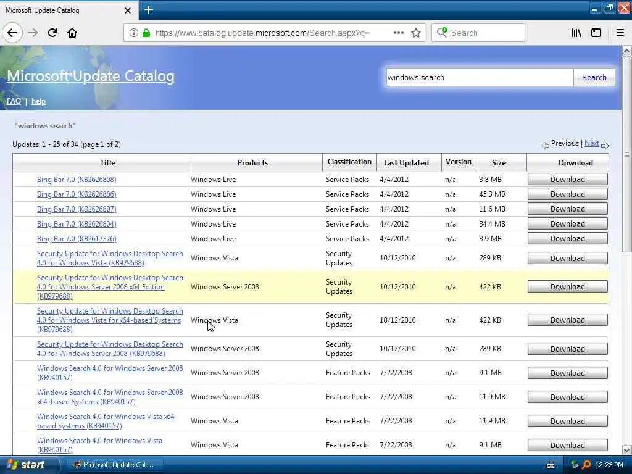This screenshot has width=632, height=474.
Task: Download the highlighted Server 2008 x64 Edition update
Action: point(568,286)
